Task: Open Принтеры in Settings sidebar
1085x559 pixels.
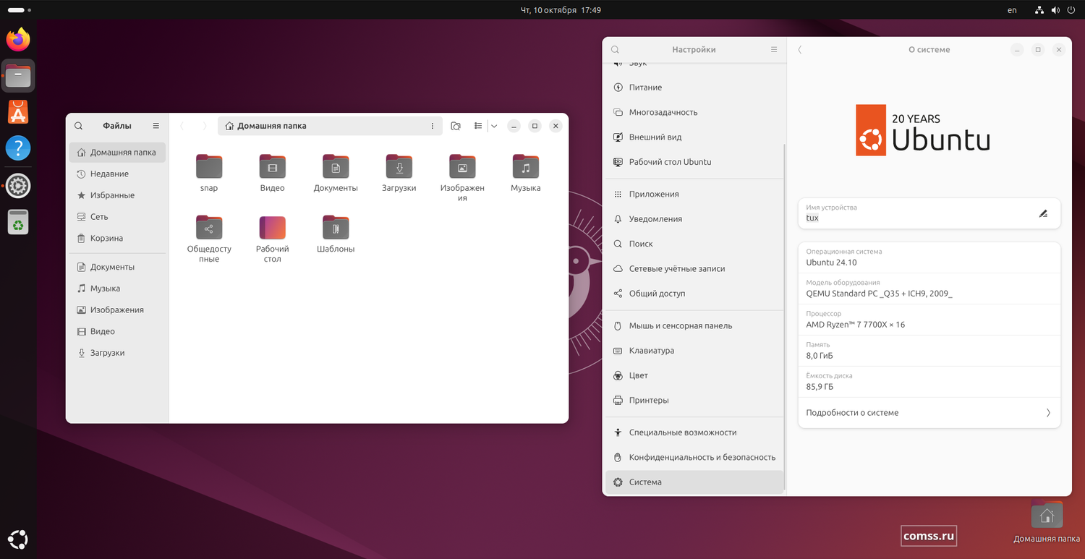Action: [x=694, y=401]
